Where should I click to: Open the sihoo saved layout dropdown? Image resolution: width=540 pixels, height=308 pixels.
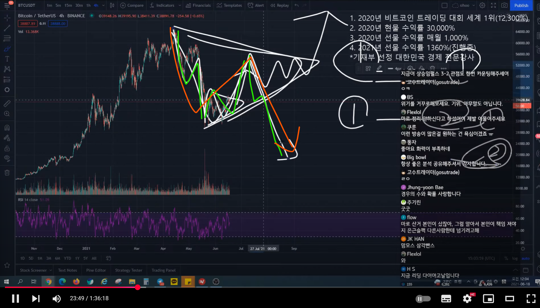point(463,5)
